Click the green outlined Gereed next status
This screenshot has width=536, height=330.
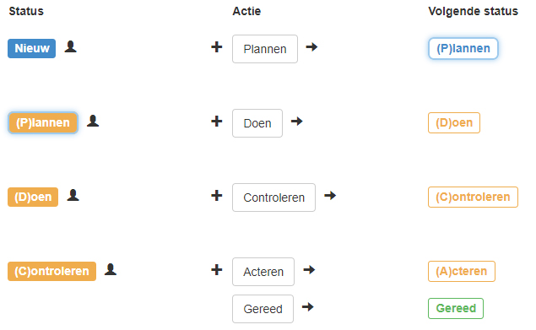pos(456,308)
